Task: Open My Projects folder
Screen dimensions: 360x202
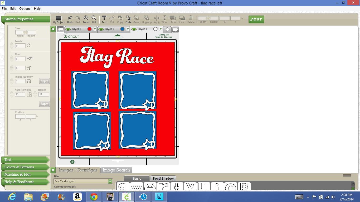Action: tap(59, 19)
